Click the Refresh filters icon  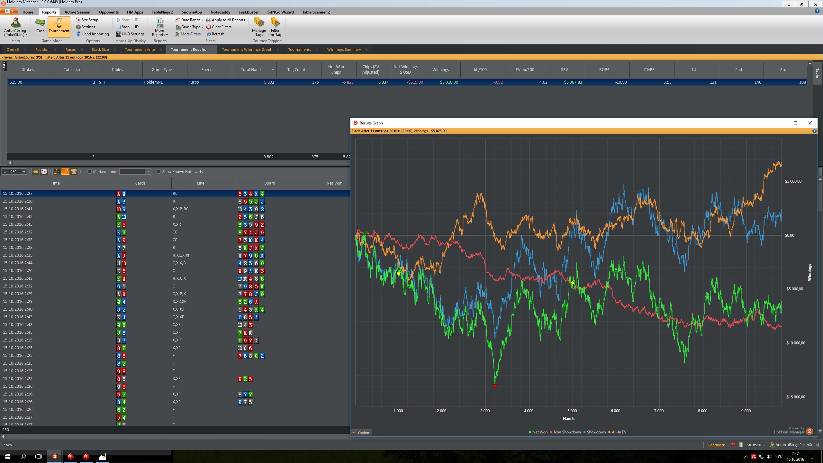pos(209,34)
